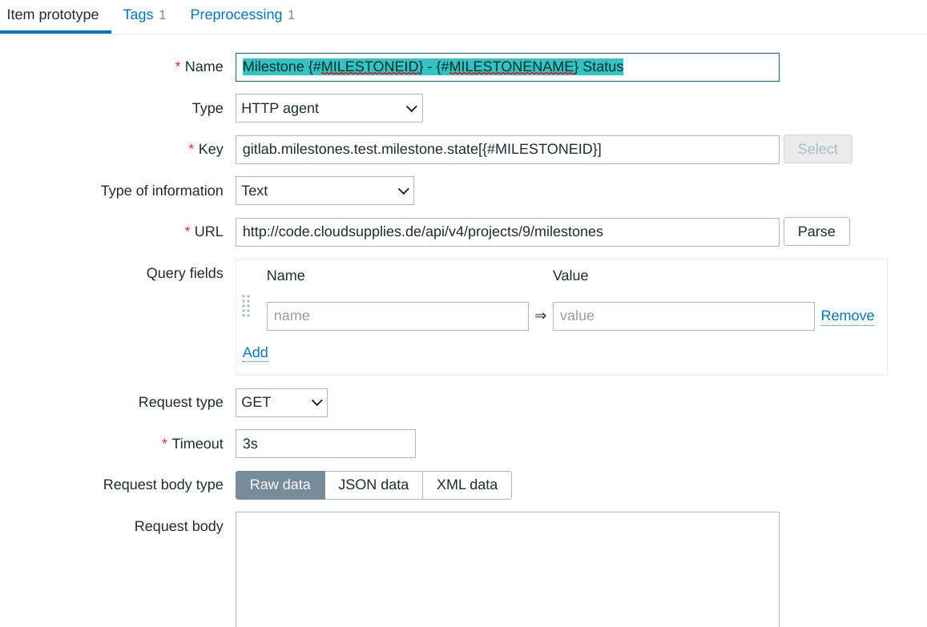Click the URL input field
Image resolution: width=927 pixels, height=627 pixels.
506,231
